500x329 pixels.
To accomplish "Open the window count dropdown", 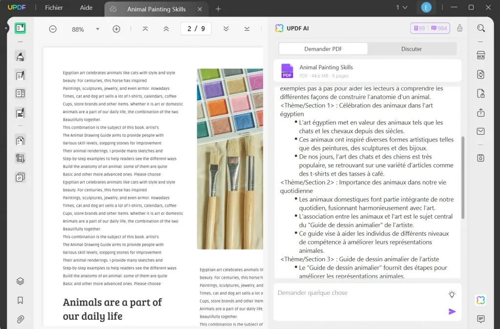I will (x=401, y=8).
